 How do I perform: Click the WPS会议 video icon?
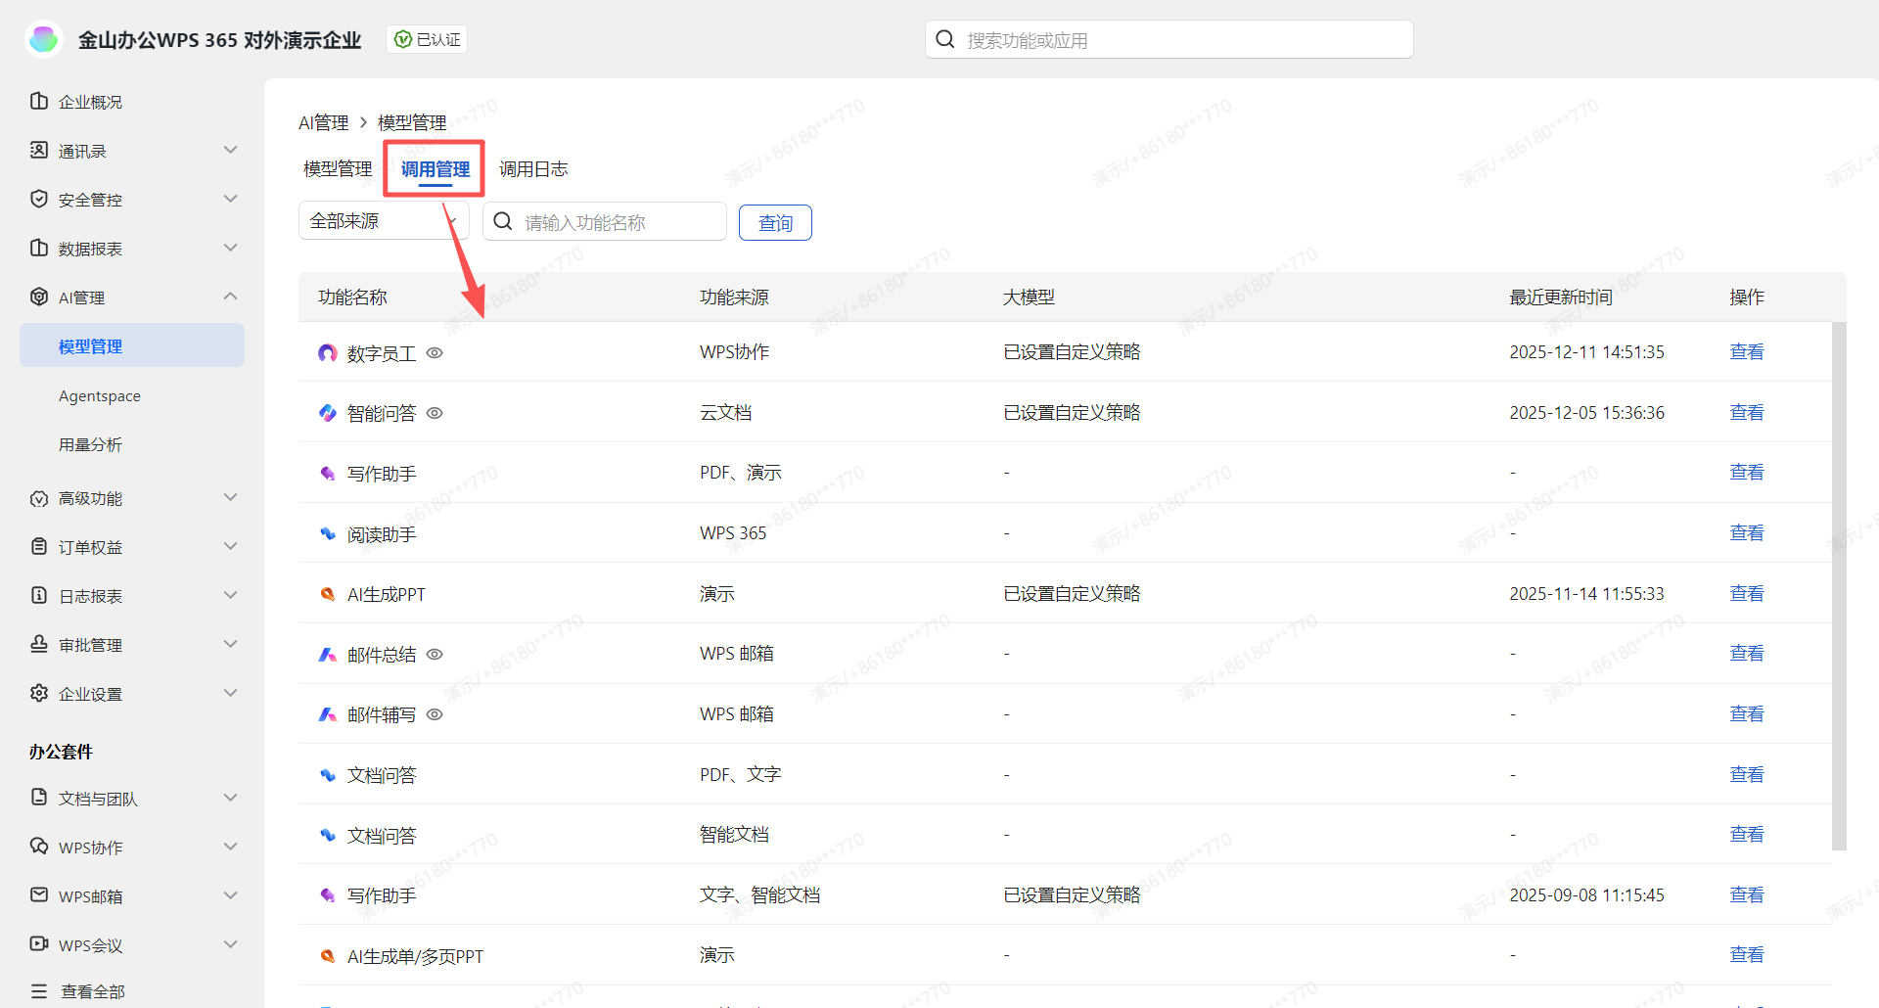pyautogui.click(x=39, y=944)
